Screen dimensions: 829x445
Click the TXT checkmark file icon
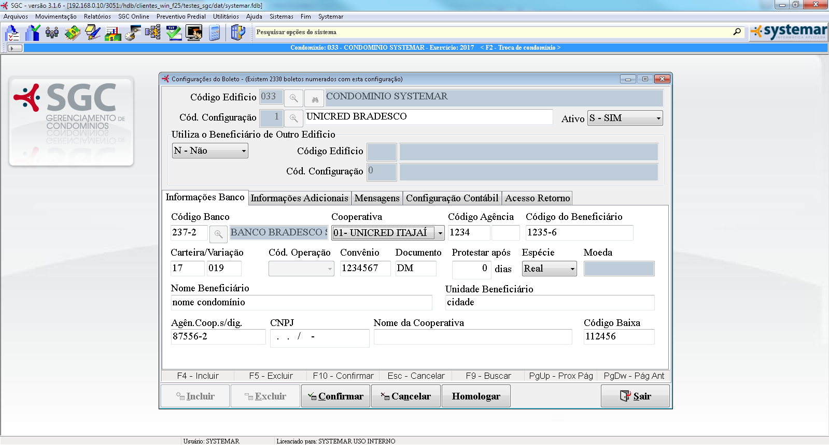[174, 33]
